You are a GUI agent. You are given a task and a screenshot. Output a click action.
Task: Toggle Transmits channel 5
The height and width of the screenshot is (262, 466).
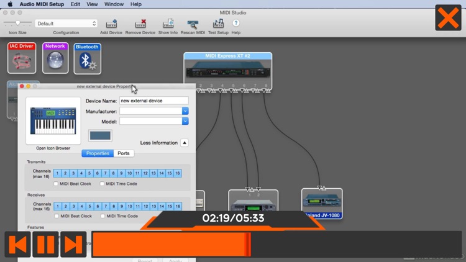[89, 173]
